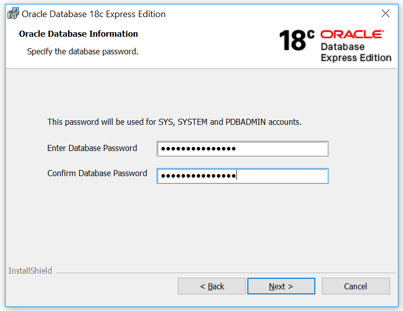Go back with the Back button
The height and width of the screenshot is (311, 403).
[x=212, y=286]
